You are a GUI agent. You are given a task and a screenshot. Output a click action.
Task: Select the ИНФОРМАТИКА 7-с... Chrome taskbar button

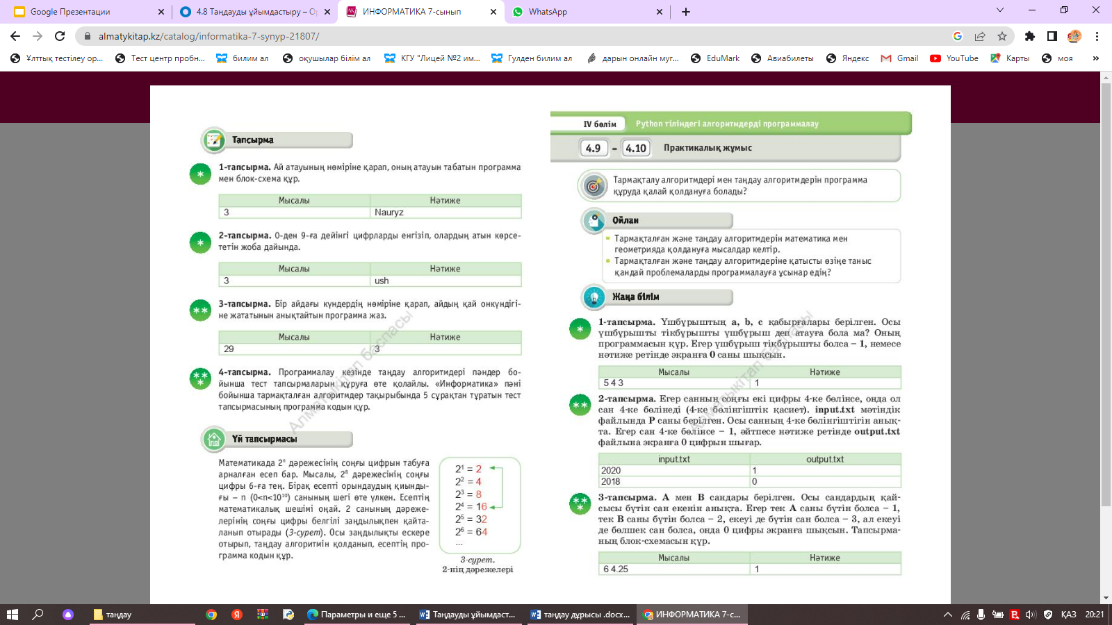[x=692, y=615]
